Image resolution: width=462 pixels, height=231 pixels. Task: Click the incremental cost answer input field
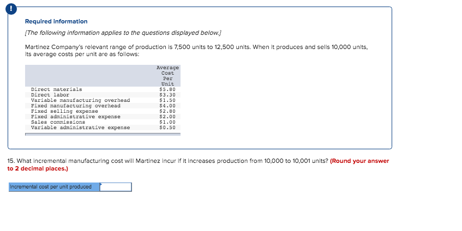[116, 187]
